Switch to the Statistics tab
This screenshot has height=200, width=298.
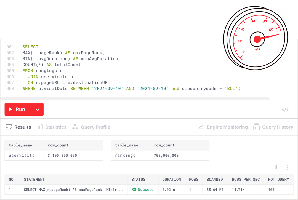click(52, 127)
